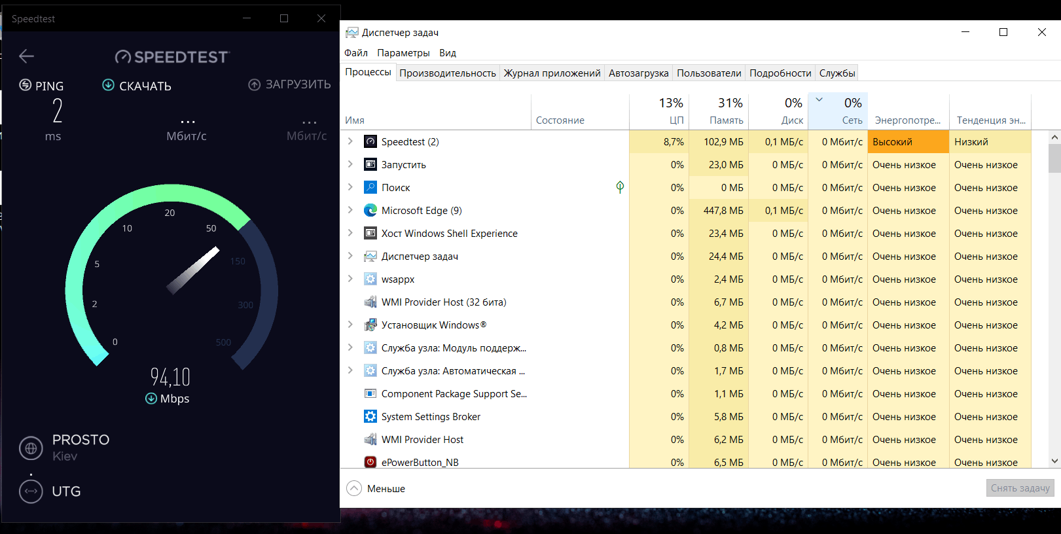Sort by Память column header
Screen dimensions: 1061x534
[x=719, y=112]
